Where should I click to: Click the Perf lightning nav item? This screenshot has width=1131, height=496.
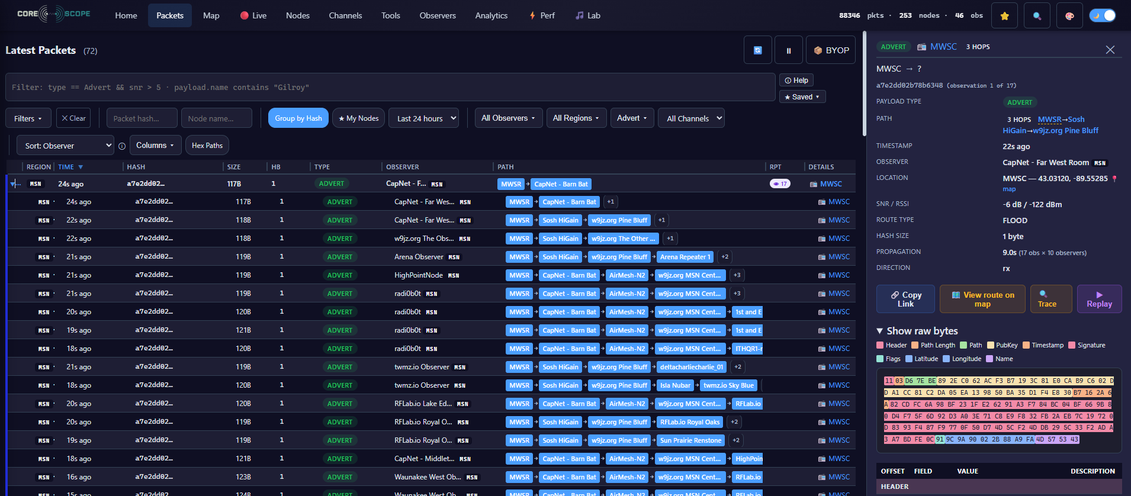(542, 15)
